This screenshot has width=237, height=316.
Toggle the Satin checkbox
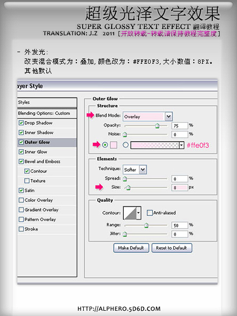pos(21,191)
